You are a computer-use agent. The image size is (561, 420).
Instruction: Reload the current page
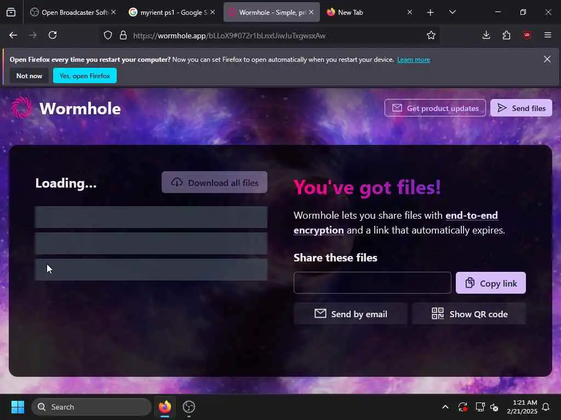[53, 36]
